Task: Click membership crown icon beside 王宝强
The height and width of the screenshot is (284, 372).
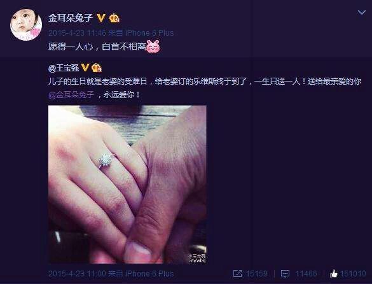Action: tap(96, 67)
